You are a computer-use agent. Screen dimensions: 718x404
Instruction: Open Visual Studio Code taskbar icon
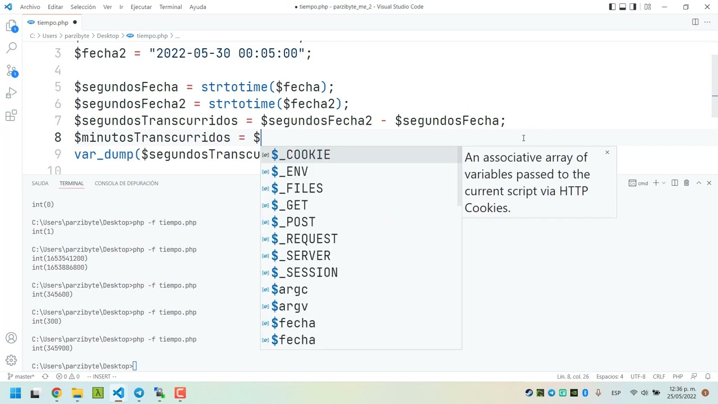(x=118, y=393)
